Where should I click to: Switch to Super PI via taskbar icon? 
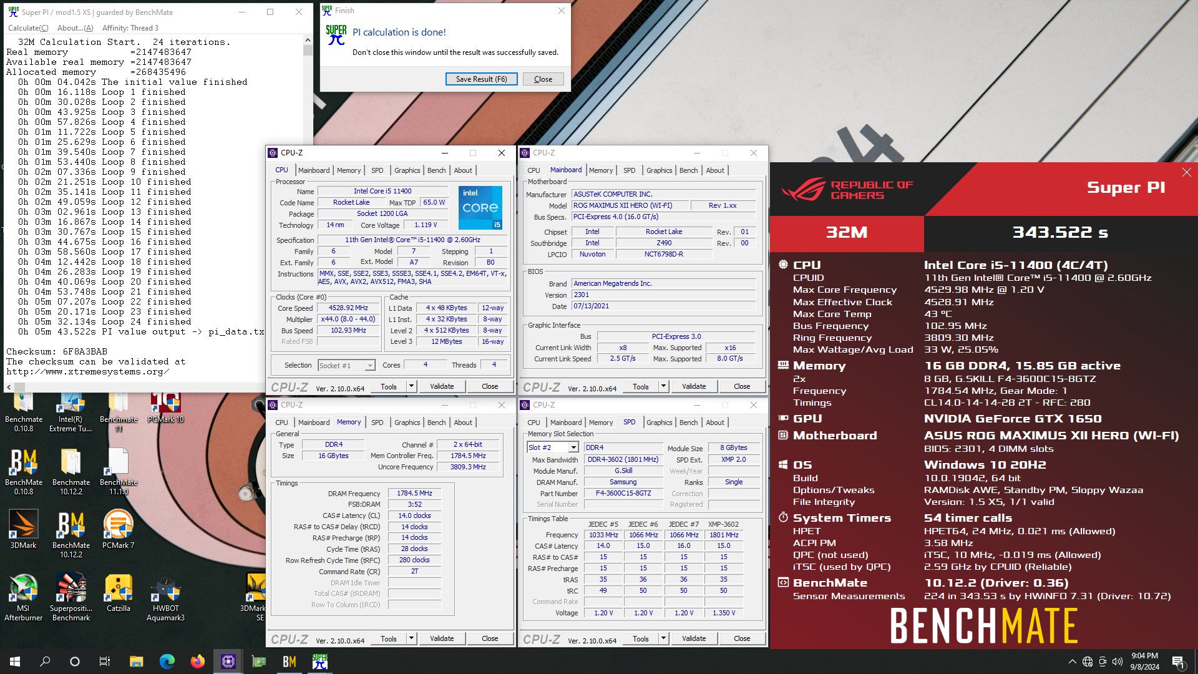(319, 662)
